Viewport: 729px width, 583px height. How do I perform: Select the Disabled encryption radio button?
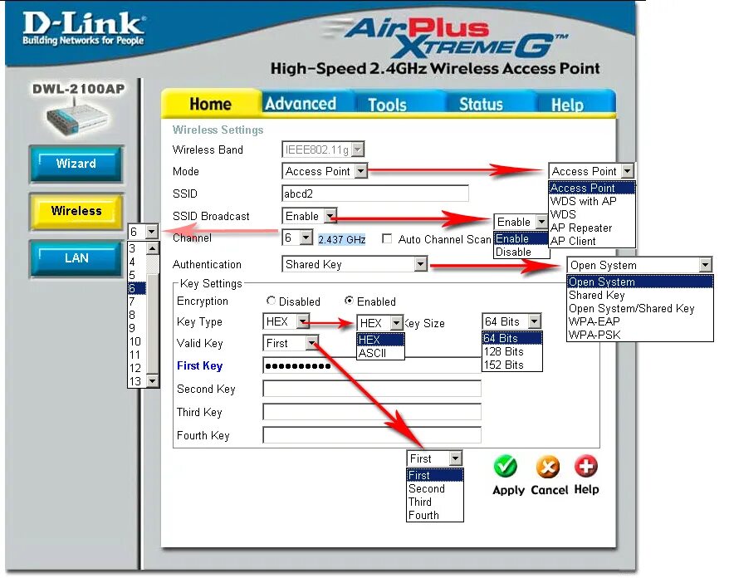(x=271, y=301)
